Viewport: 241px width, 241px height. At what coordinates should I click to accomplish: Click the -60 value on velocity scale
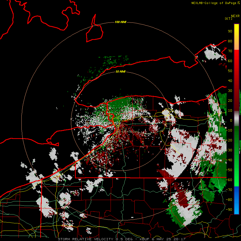(229, 180)
